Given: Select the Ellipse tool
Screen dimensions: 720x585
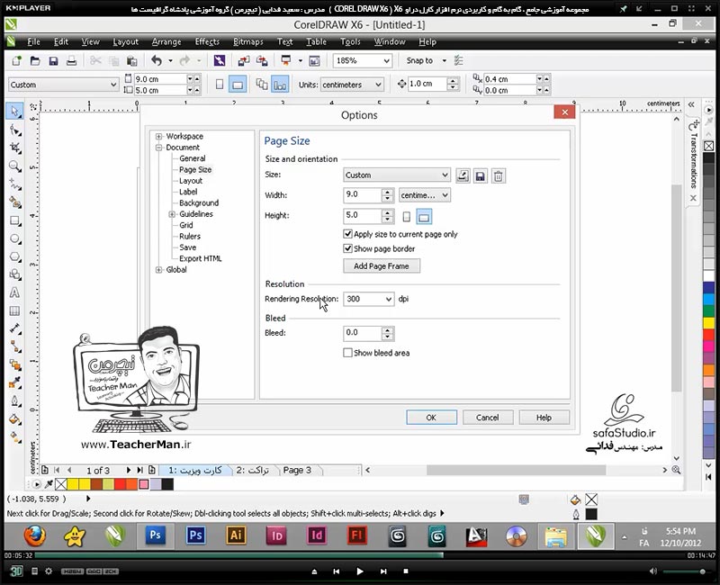Looking at the screenshot, I should (x=15, y=238).
